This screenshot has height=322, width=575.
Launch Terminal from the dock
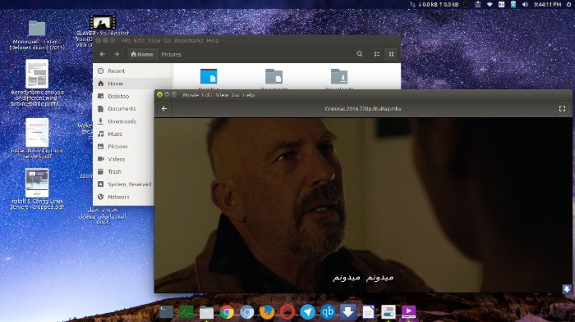(x=166, y=312)
